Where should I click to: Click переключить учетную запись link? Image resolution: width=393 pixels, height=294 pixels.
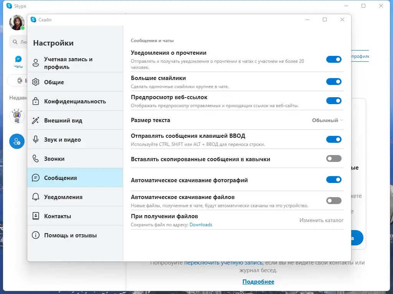(x=223, y=263)
